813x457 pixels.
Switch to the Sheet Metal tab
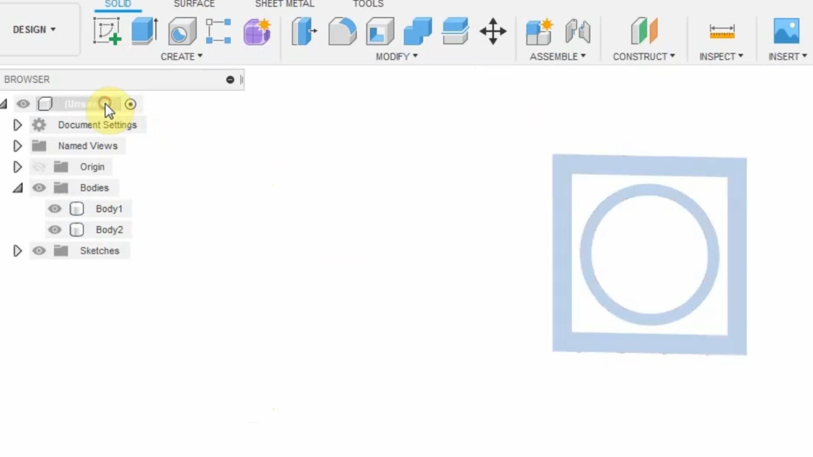(285, 4)
